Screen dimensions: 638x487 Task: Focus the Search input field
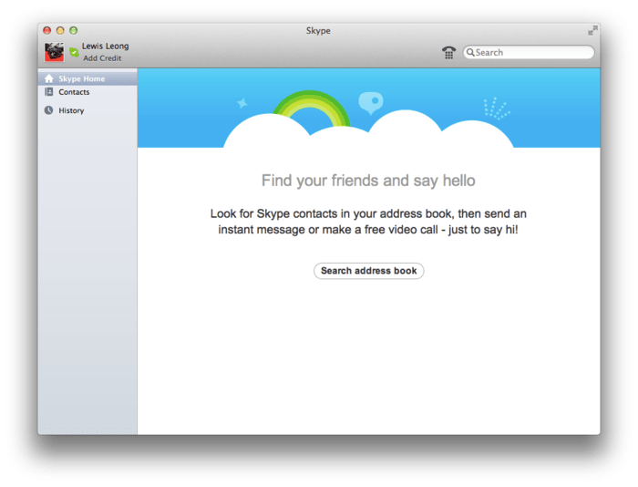pos(529,52)
